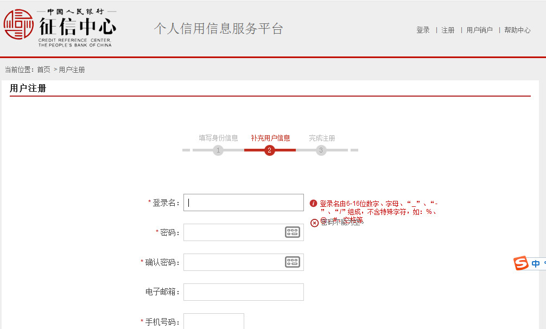This screenshot has width=546, height=329.
Task: Visit the 帮助中心 help link
Action: click(x=517, y=30)
